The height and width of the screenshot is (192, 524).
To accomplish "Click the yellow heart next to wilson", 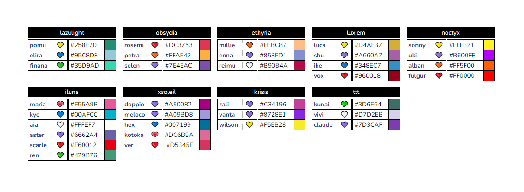I will [249, 125].
